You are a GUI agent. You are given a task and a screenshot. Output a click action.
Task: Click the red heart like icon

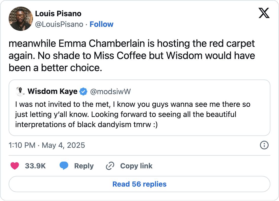[x=15, y=166]
